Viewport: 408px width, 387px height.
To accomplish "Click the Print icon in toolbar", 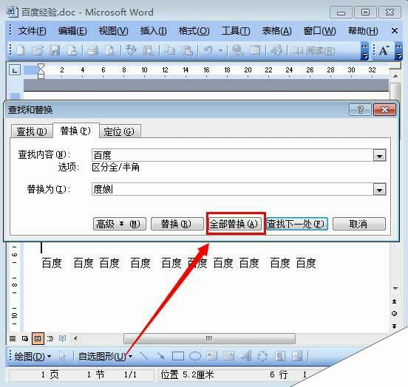I will [x=93, y=50].
